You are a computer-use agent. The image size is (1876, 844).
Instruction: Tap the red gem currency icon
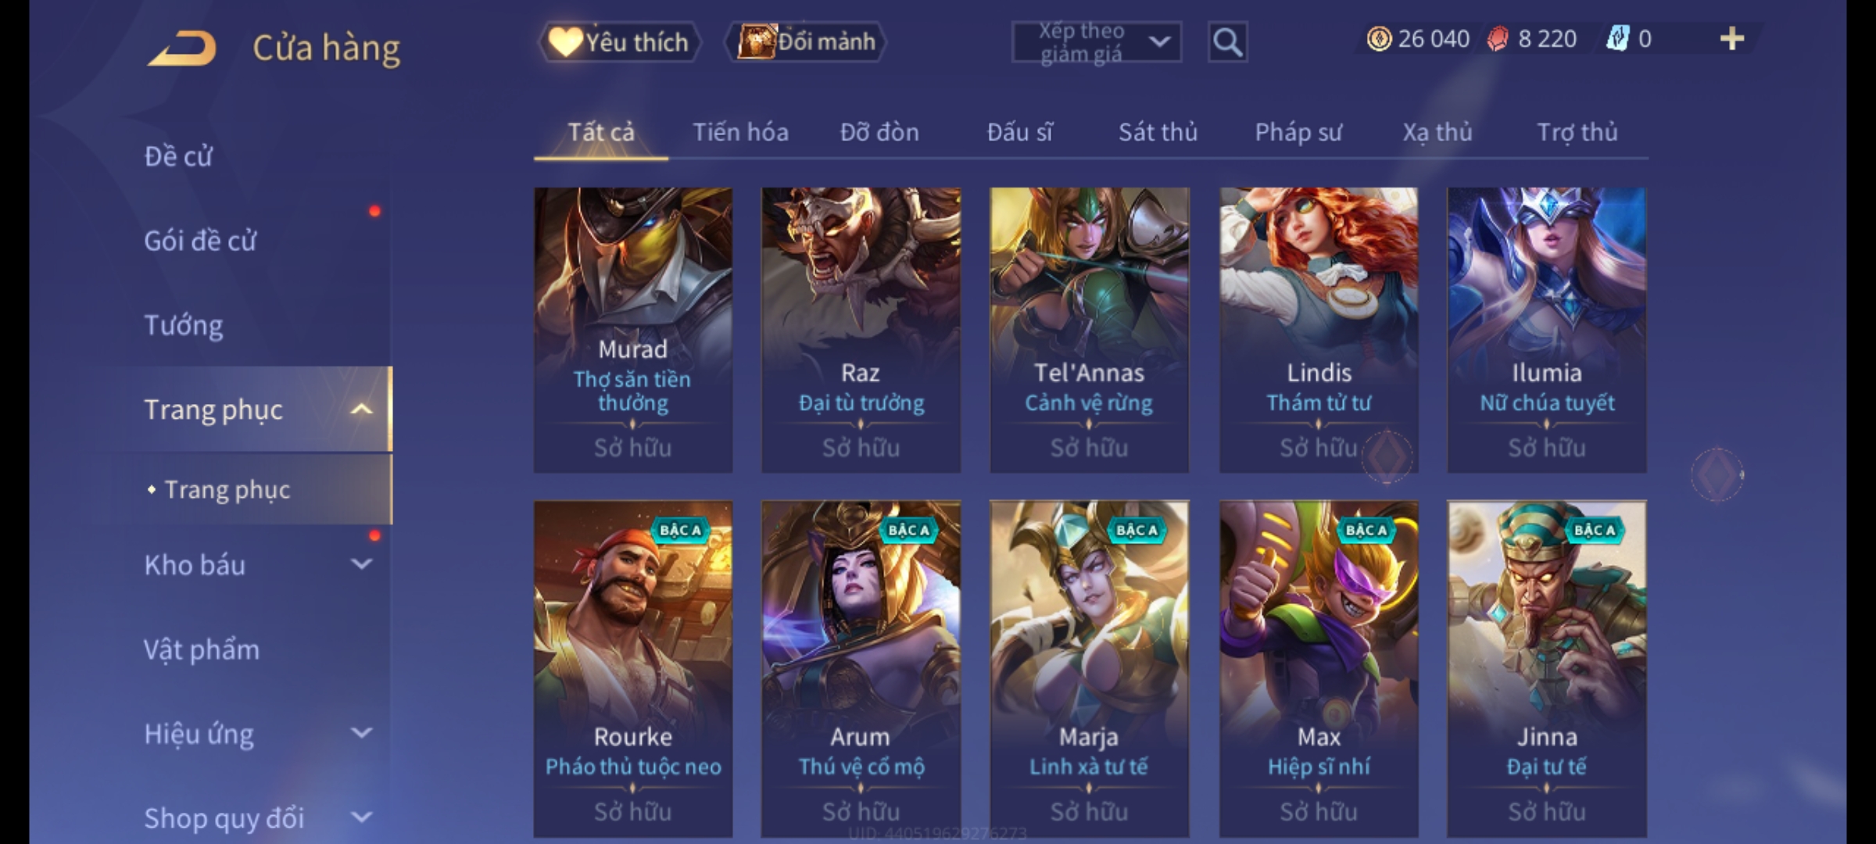point(1498,38)
